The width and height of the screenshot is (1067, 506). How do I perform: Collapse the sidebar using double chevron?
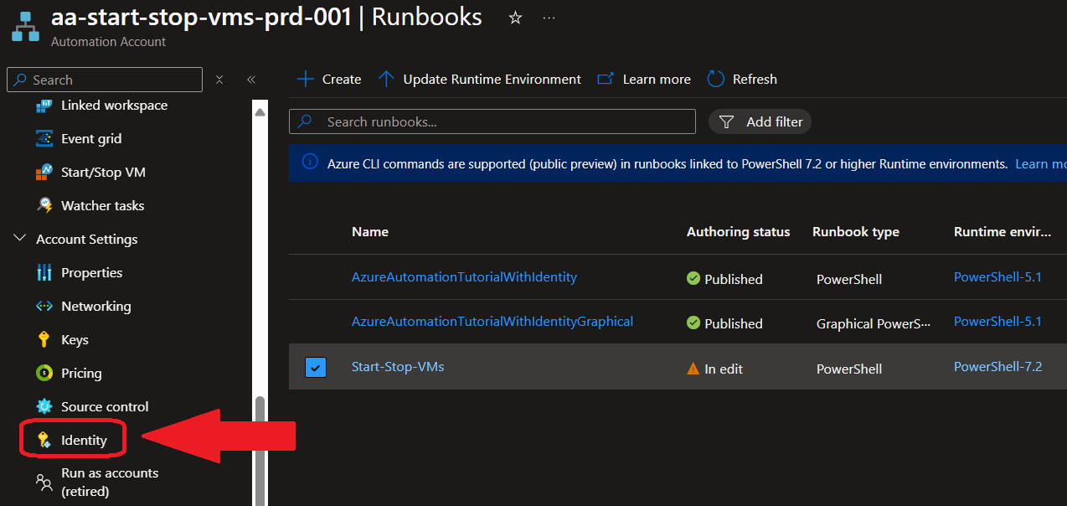tap(250, 80)
